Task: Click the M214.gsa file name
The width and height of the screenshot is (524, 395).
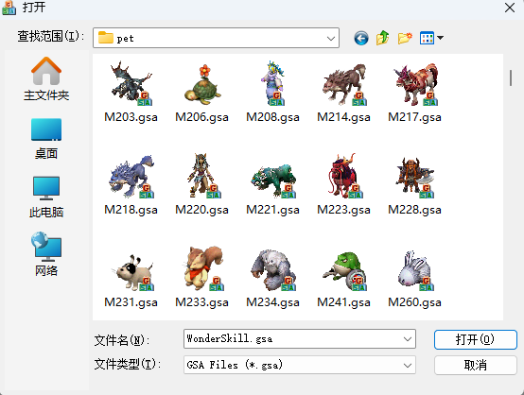Action: (343, 117)
